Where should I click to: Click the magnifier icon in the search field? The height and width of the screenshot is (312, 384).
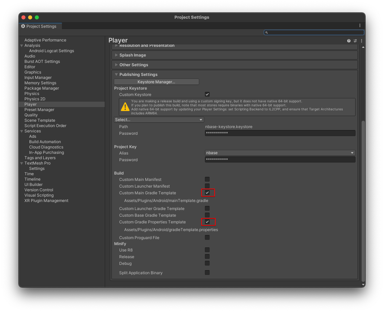click(266, 32)
